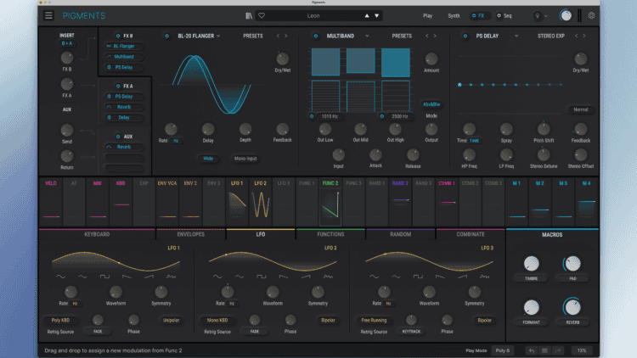The width and height of the screenshot is (637, 358).
Task: Select sine waveform icon in LFO 1
Action: 60,277
